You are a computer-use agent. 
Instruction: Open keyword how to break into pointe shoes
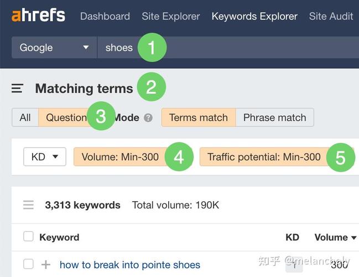(x=130, y=265)
